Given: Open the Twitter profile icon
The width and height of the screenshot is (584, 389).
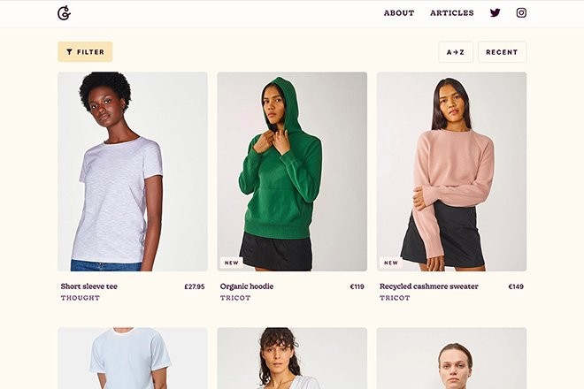Looking at the screenshot, I should 496,13.
